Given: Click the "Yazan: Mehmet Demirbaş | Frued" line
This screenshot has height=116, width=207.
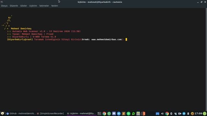Looking at the screenshot, I should (30, 34).
